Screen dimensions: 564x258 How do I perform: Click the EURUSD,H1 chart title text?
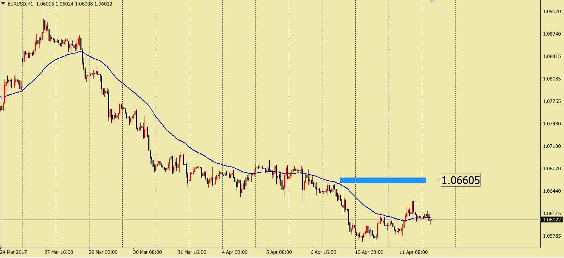pos(20,4)
